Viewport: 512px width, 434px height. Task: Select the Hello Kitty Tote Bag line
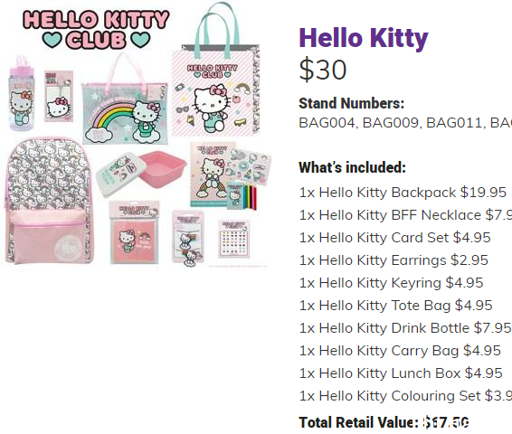395,306
